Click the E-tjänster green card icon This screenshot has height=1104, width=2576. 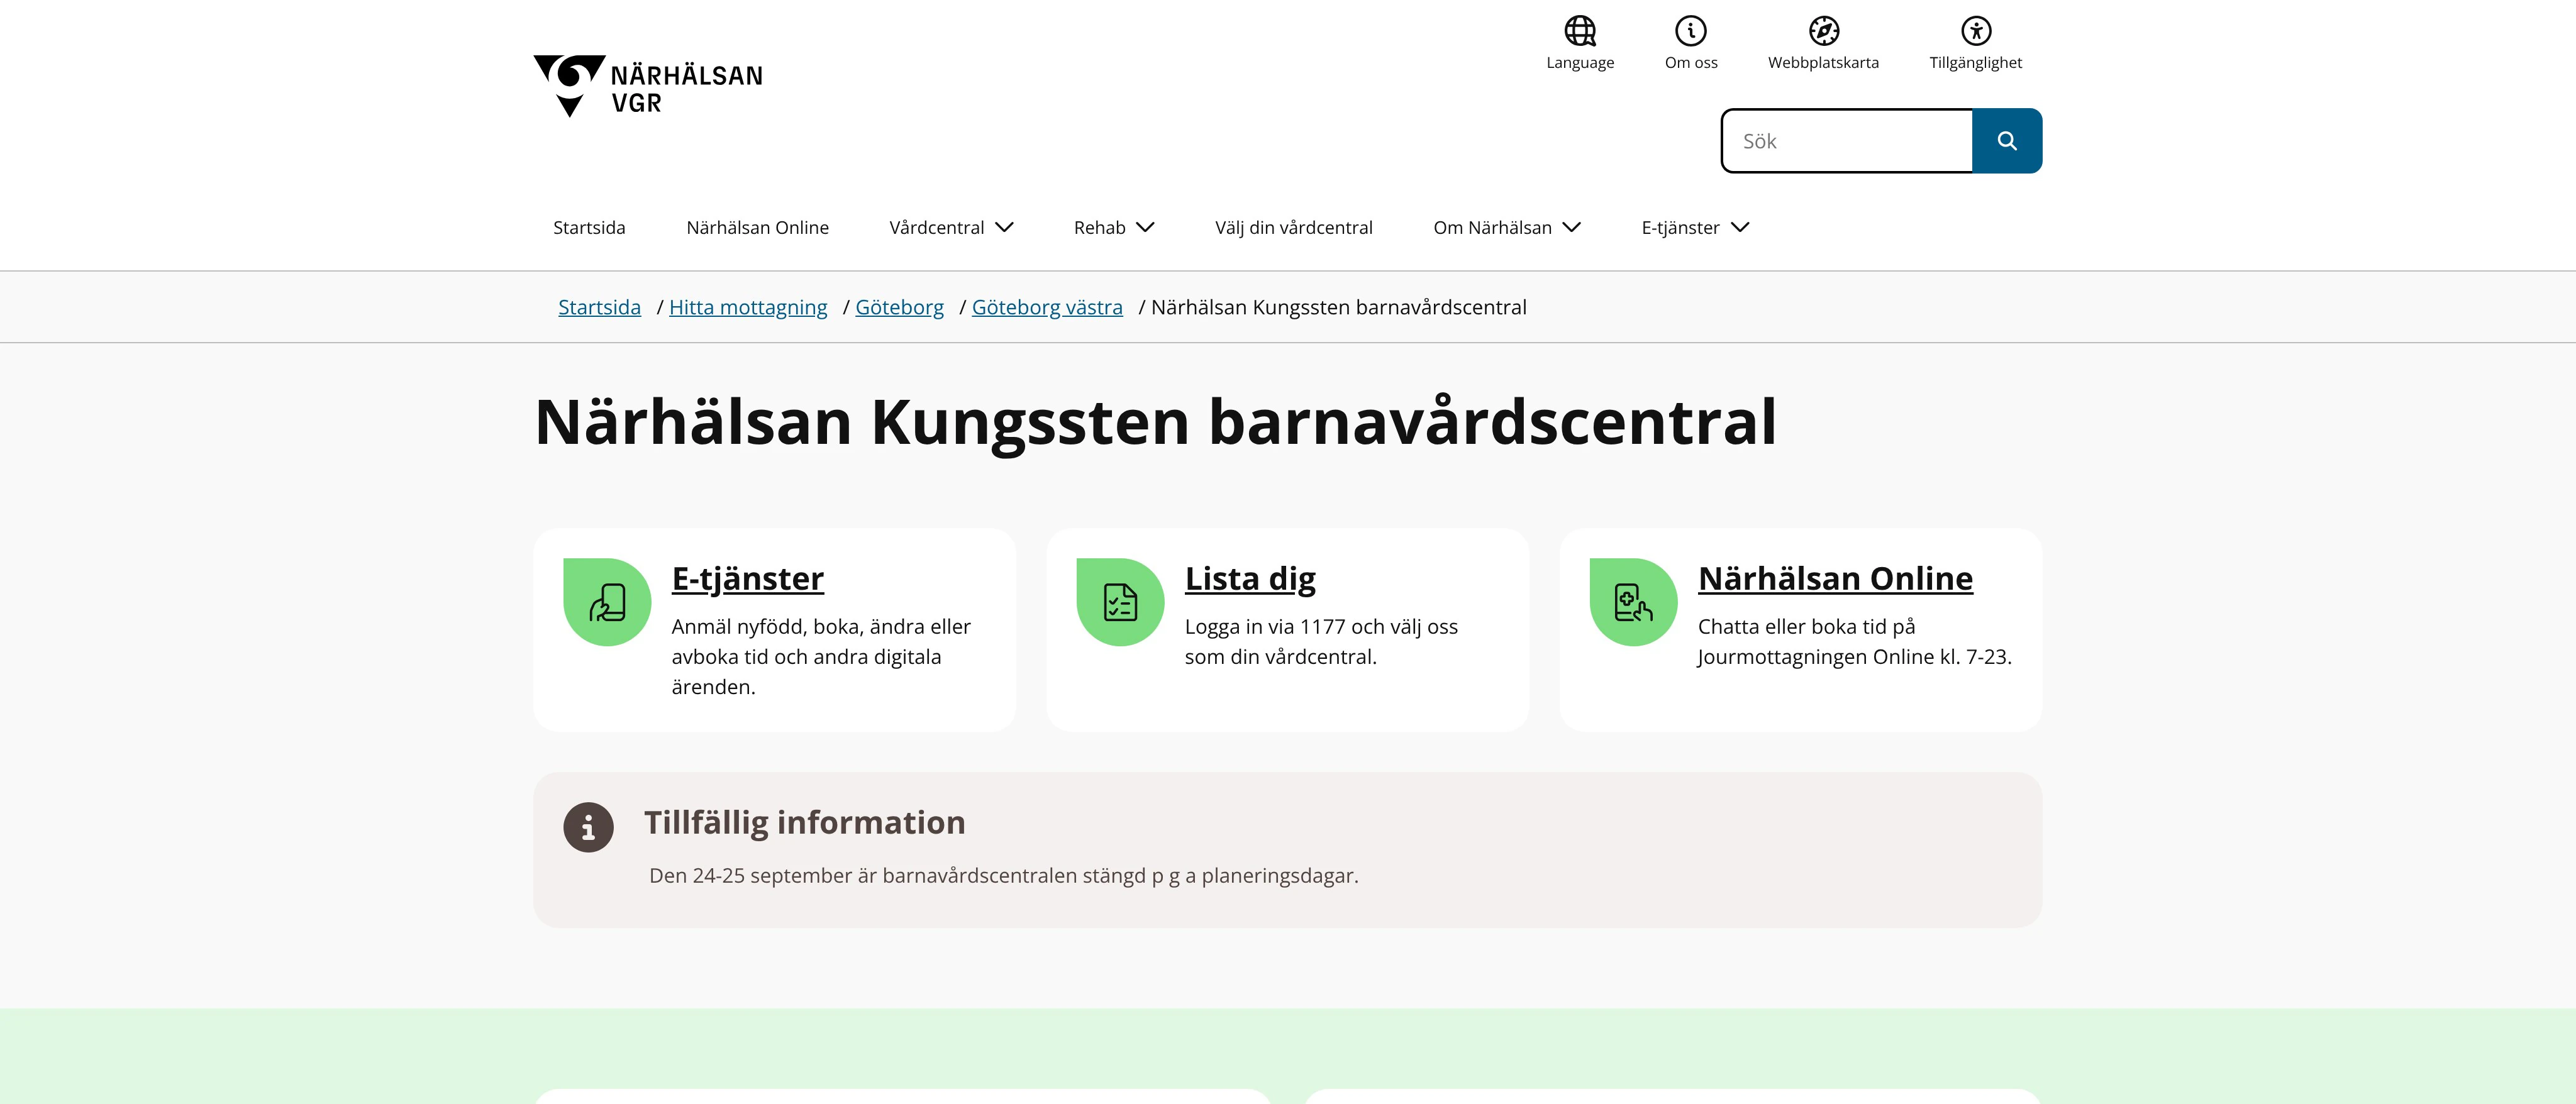607,602
